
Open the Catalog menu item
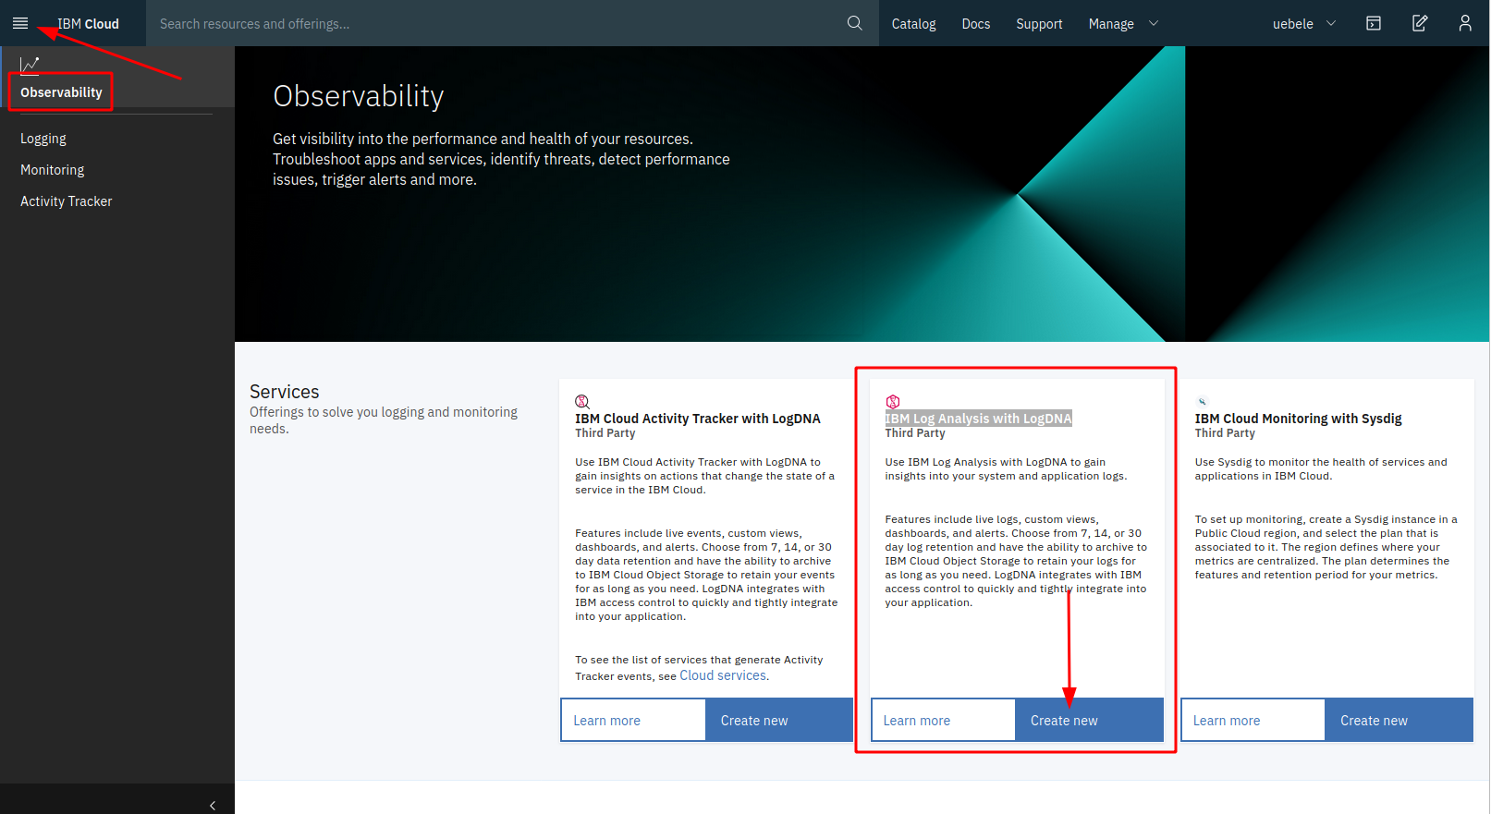(913, 24)
